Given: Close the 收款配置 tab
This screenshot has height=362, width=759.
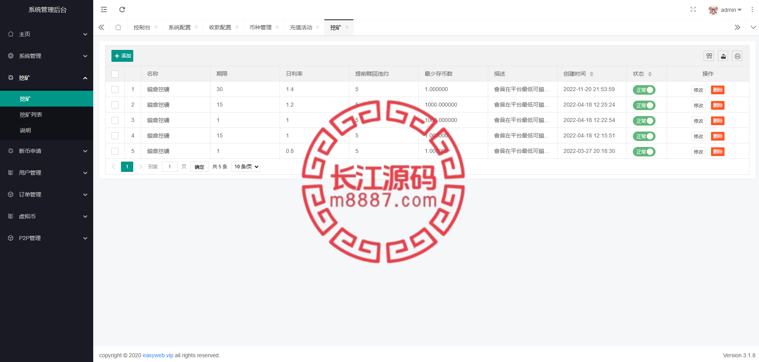Looking at the screenshot, I should click(237, 27).
